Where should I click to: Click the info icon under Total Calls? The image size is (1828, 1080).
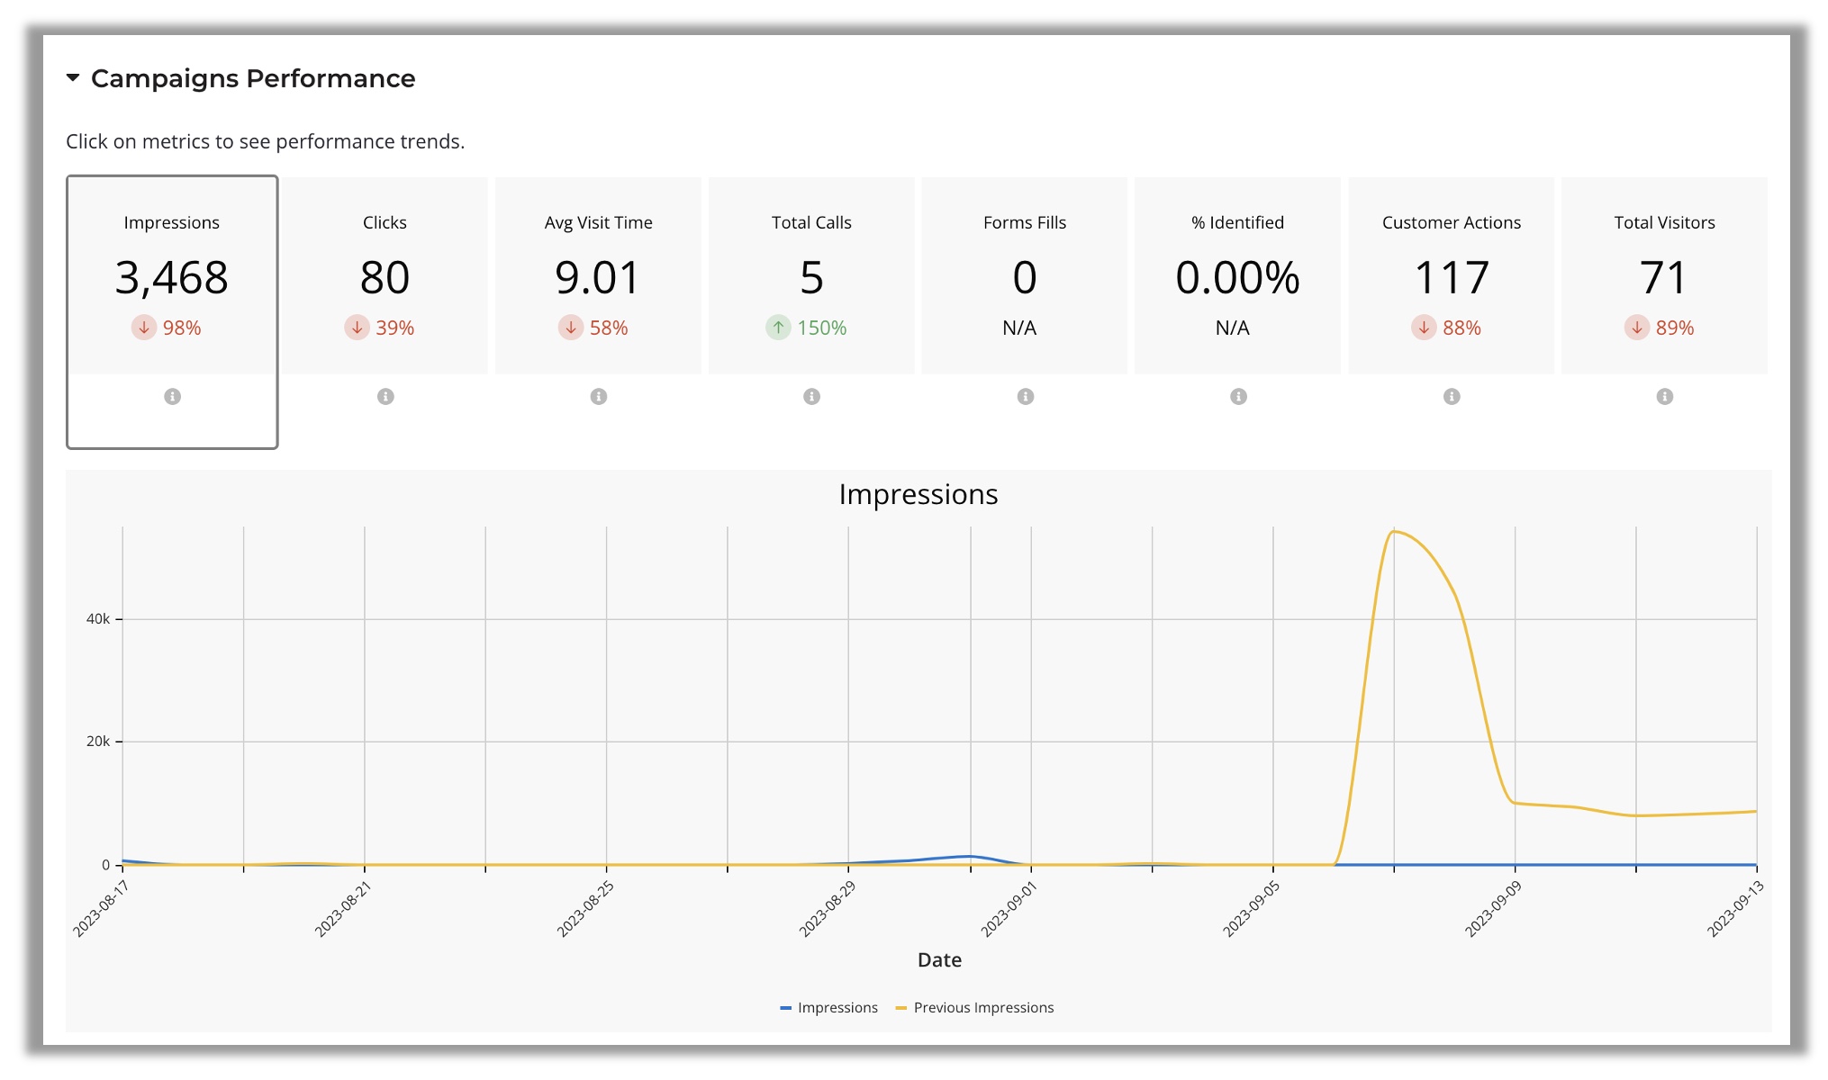pyautogui.click(x=811, y=394)
